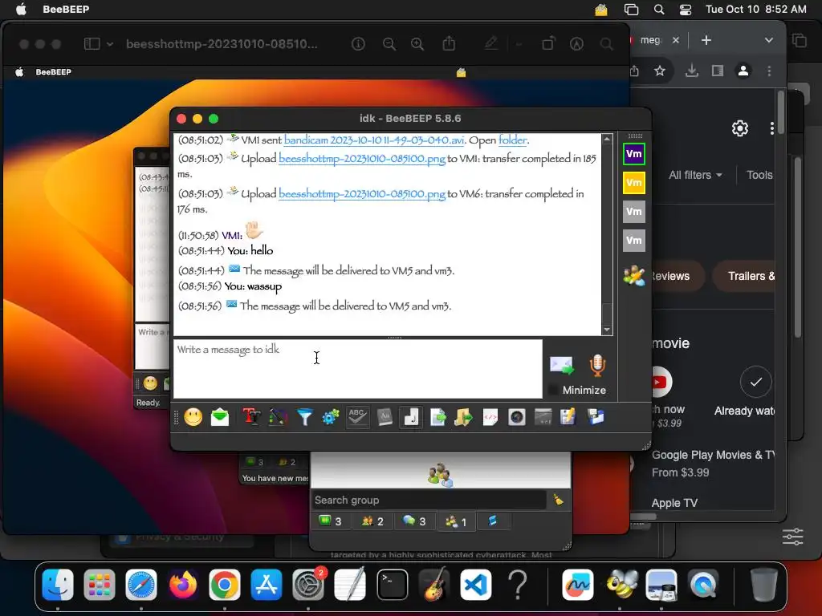This screenshot has height=616, width=822.
Task: Click the camera screenshot icon in chat toolbar
Action: click(516, 417)
